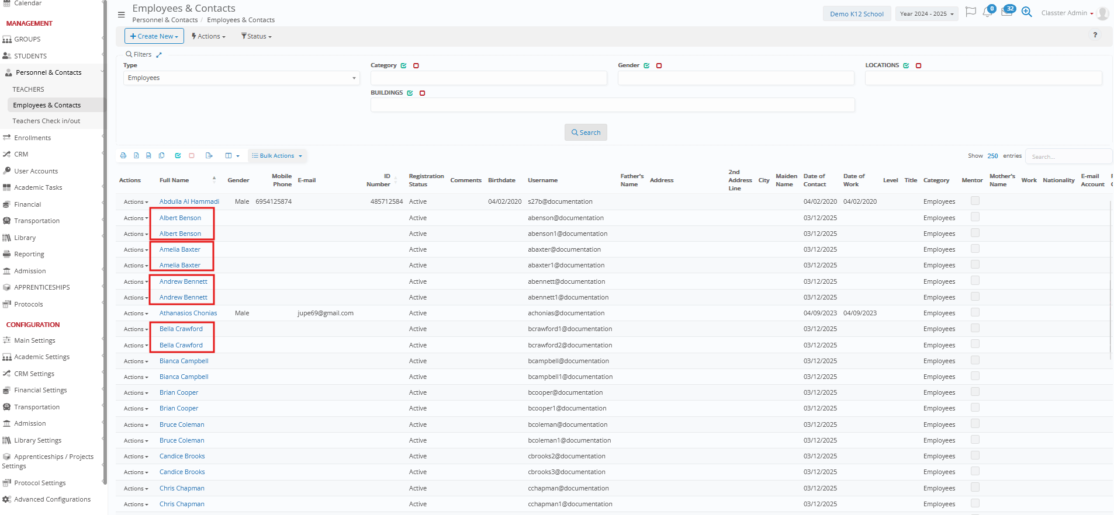Expand the filters panel with the arrows icon
The height and width of the screenshot is (515, 1114).
[x=159, y=55]
